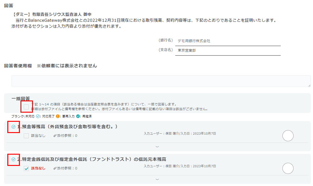
Task: Click the 2.特定金銭信託及び指定金外信託 section heading
Action: [92, 159]
